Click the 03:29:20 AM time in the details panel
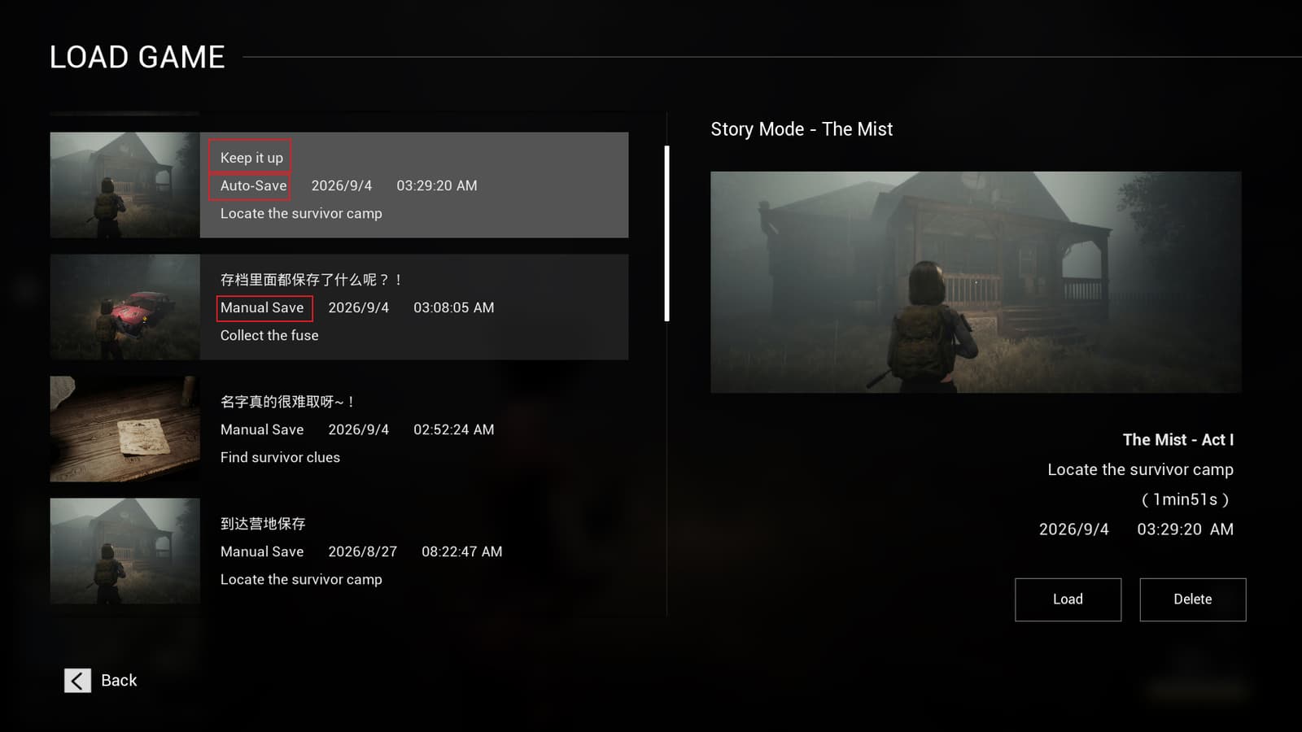The height and width of the screenshot is (732, 1302). (x=1185, y=529)
